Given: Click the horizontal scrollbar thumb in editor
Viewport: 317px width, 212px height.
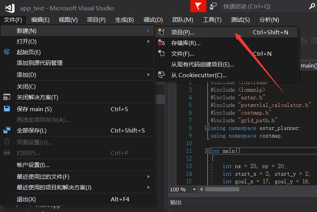Looking at the screenshot, I should tap(222, 189).
